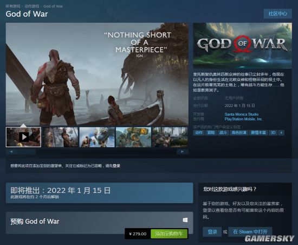Select the fifth forest screenshot thumbnail
The height and width of the screenshot is (245, 298).
[170, 137]
